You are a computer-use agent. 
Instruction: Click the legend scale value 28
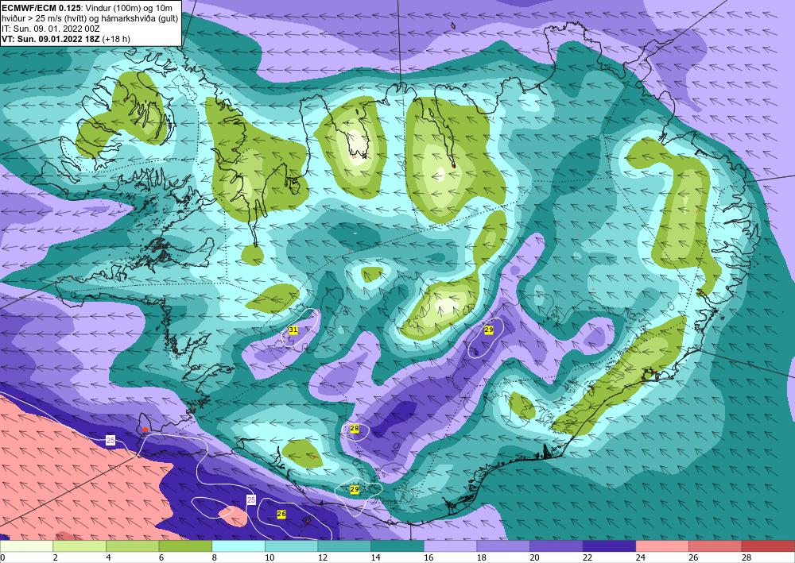coord(747,558)
